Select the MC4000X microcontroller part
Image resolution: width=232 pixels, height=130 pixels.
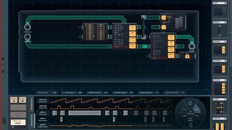click(x=220, y=68)
